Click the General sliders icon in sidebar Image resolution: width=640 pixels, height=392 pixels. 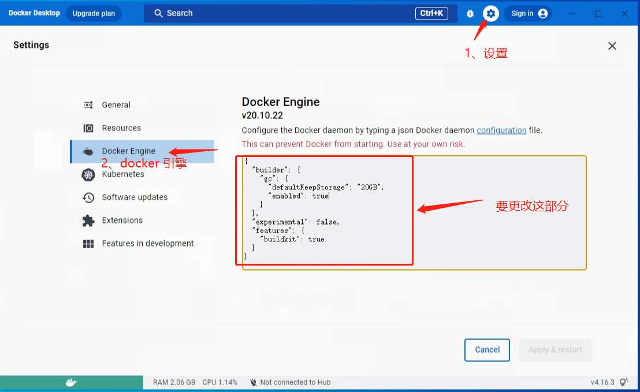(88, 104)
